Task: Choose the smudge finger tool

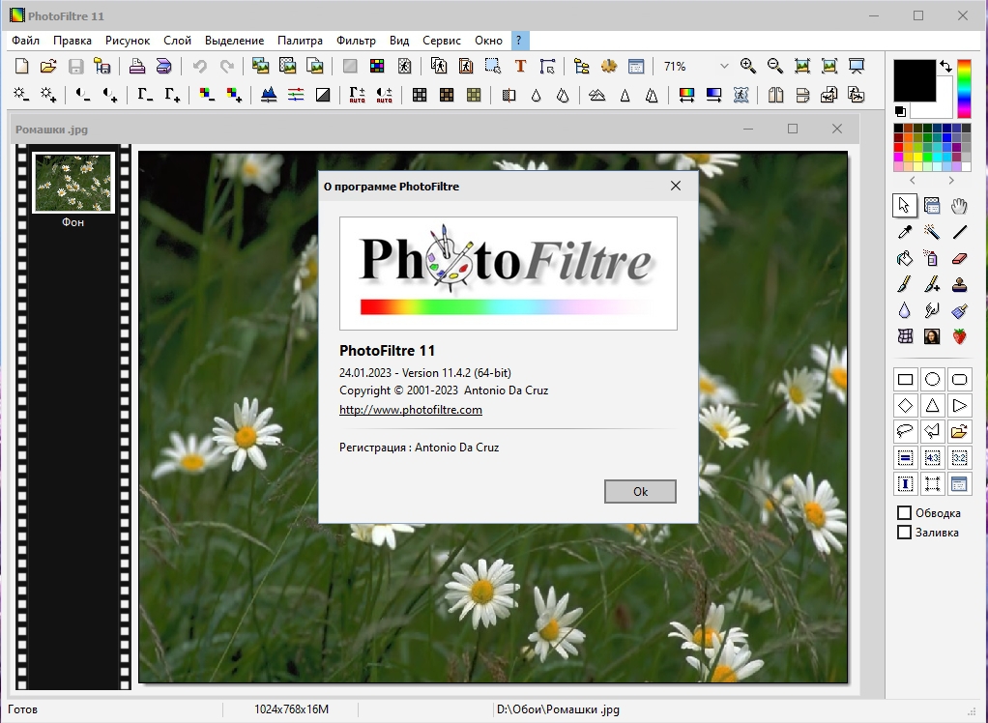Action: click(932, 310)
